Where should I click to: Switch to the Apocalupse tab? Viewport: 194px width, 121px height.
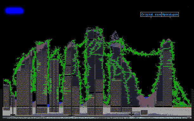point(170,14)
